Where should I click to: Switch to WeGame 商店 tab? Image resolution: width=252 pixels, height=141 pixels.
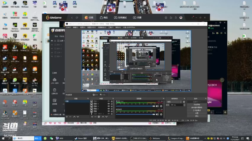click(104, 18)
